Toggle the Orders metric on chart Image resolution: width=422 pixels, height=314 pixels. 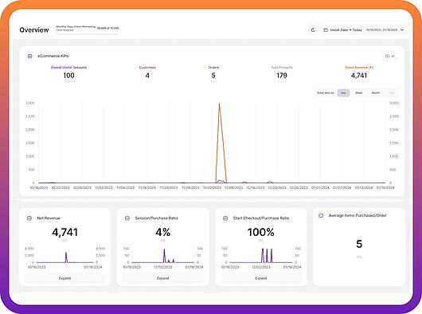[x=213, y=67]
